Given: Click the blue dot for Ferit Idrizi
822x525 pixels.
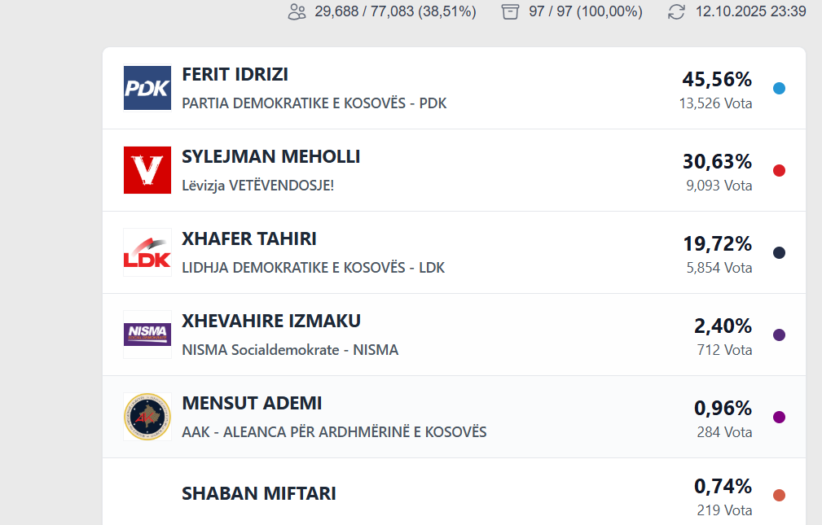Looking at the screenshot, I should [x=779, y=89].
